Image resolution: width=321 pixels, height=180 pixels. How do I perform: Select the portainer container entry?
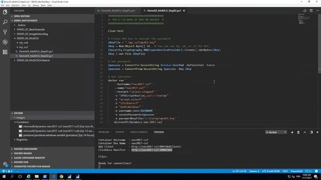[56, 135]
